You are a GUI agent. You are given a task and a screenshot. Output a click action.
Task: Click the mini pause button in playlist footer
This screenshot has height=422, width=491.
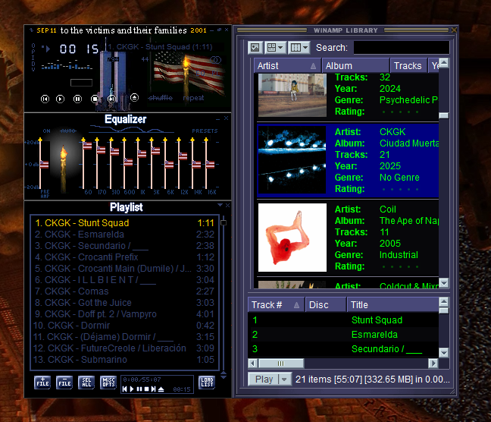pyautogui.click(x=139, y=389)
